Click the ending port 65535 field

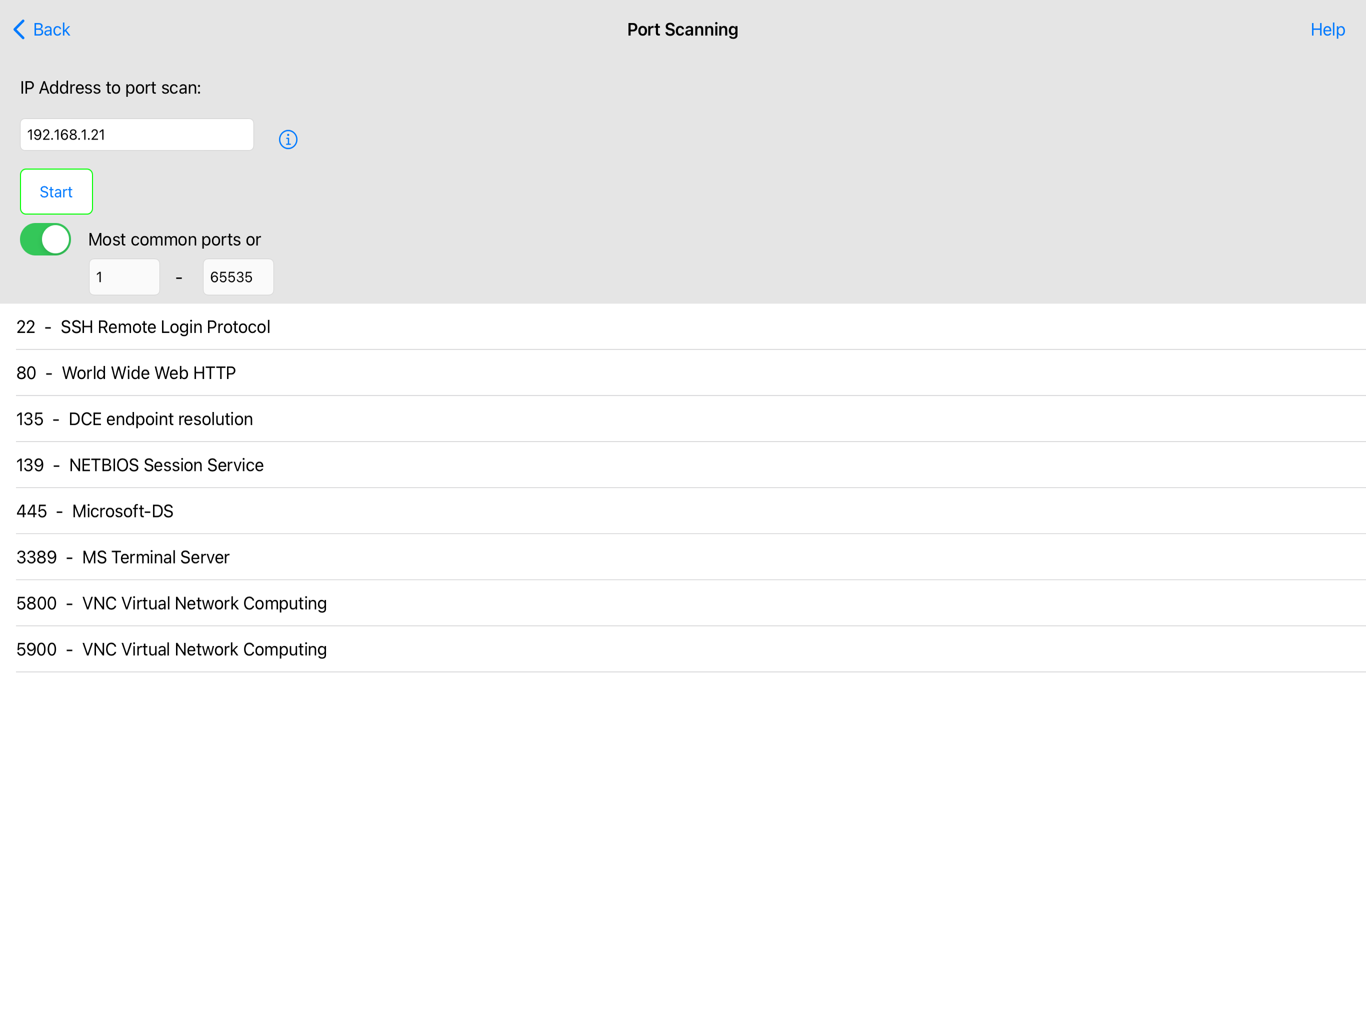coord(238,277)
